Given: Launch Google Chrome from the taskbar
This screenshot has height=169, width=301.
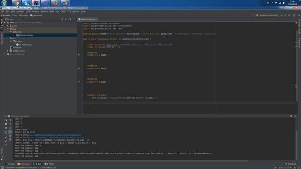Looking at the screenshot, I should tap(16, 3).
